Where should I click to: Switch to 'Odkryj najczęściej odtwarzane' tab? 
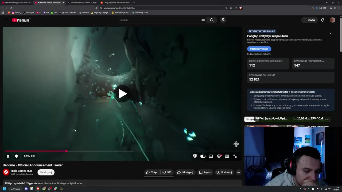115,3
